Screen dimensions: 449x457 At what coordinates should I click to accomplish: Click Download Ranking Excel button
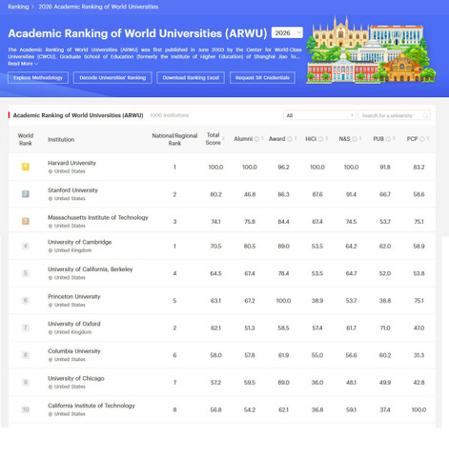coord(191,78)
